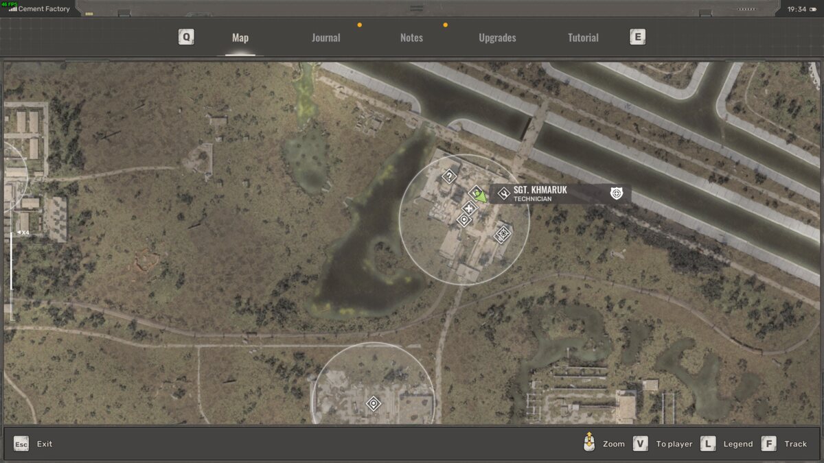
Task: Click the Zoom label in the bottom bar
Action: (x=614, y=444)
